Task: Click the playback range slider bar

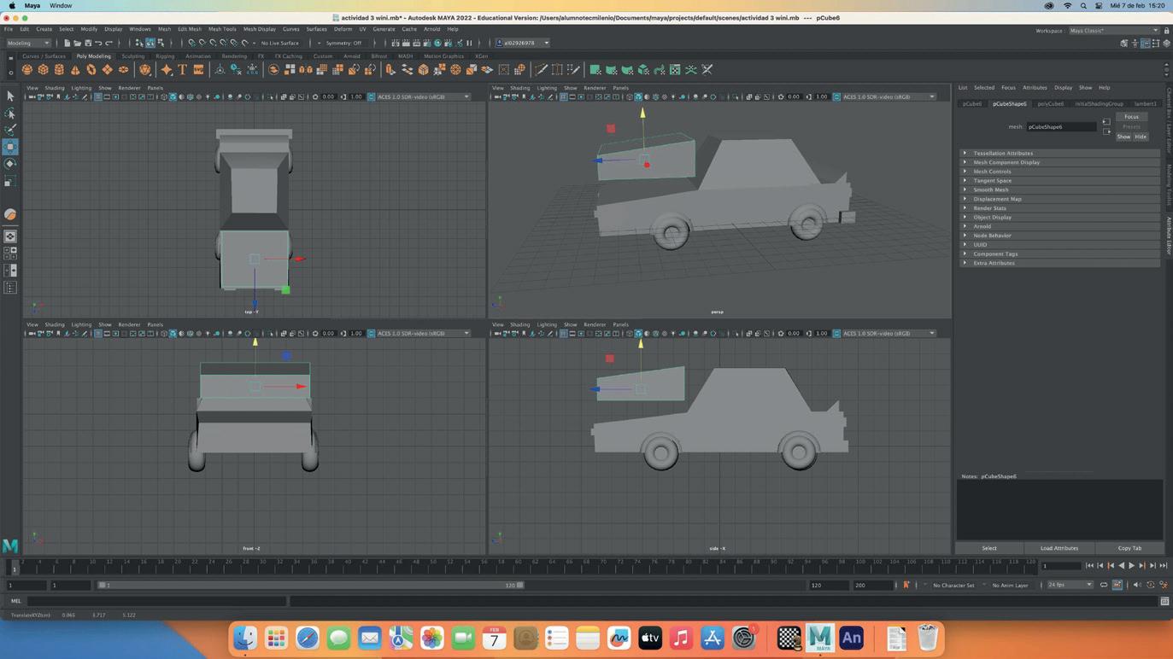Action: 309,586
